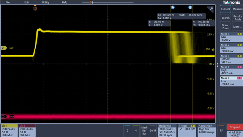Click the waveform position slider in the top bar

(91, 2)
